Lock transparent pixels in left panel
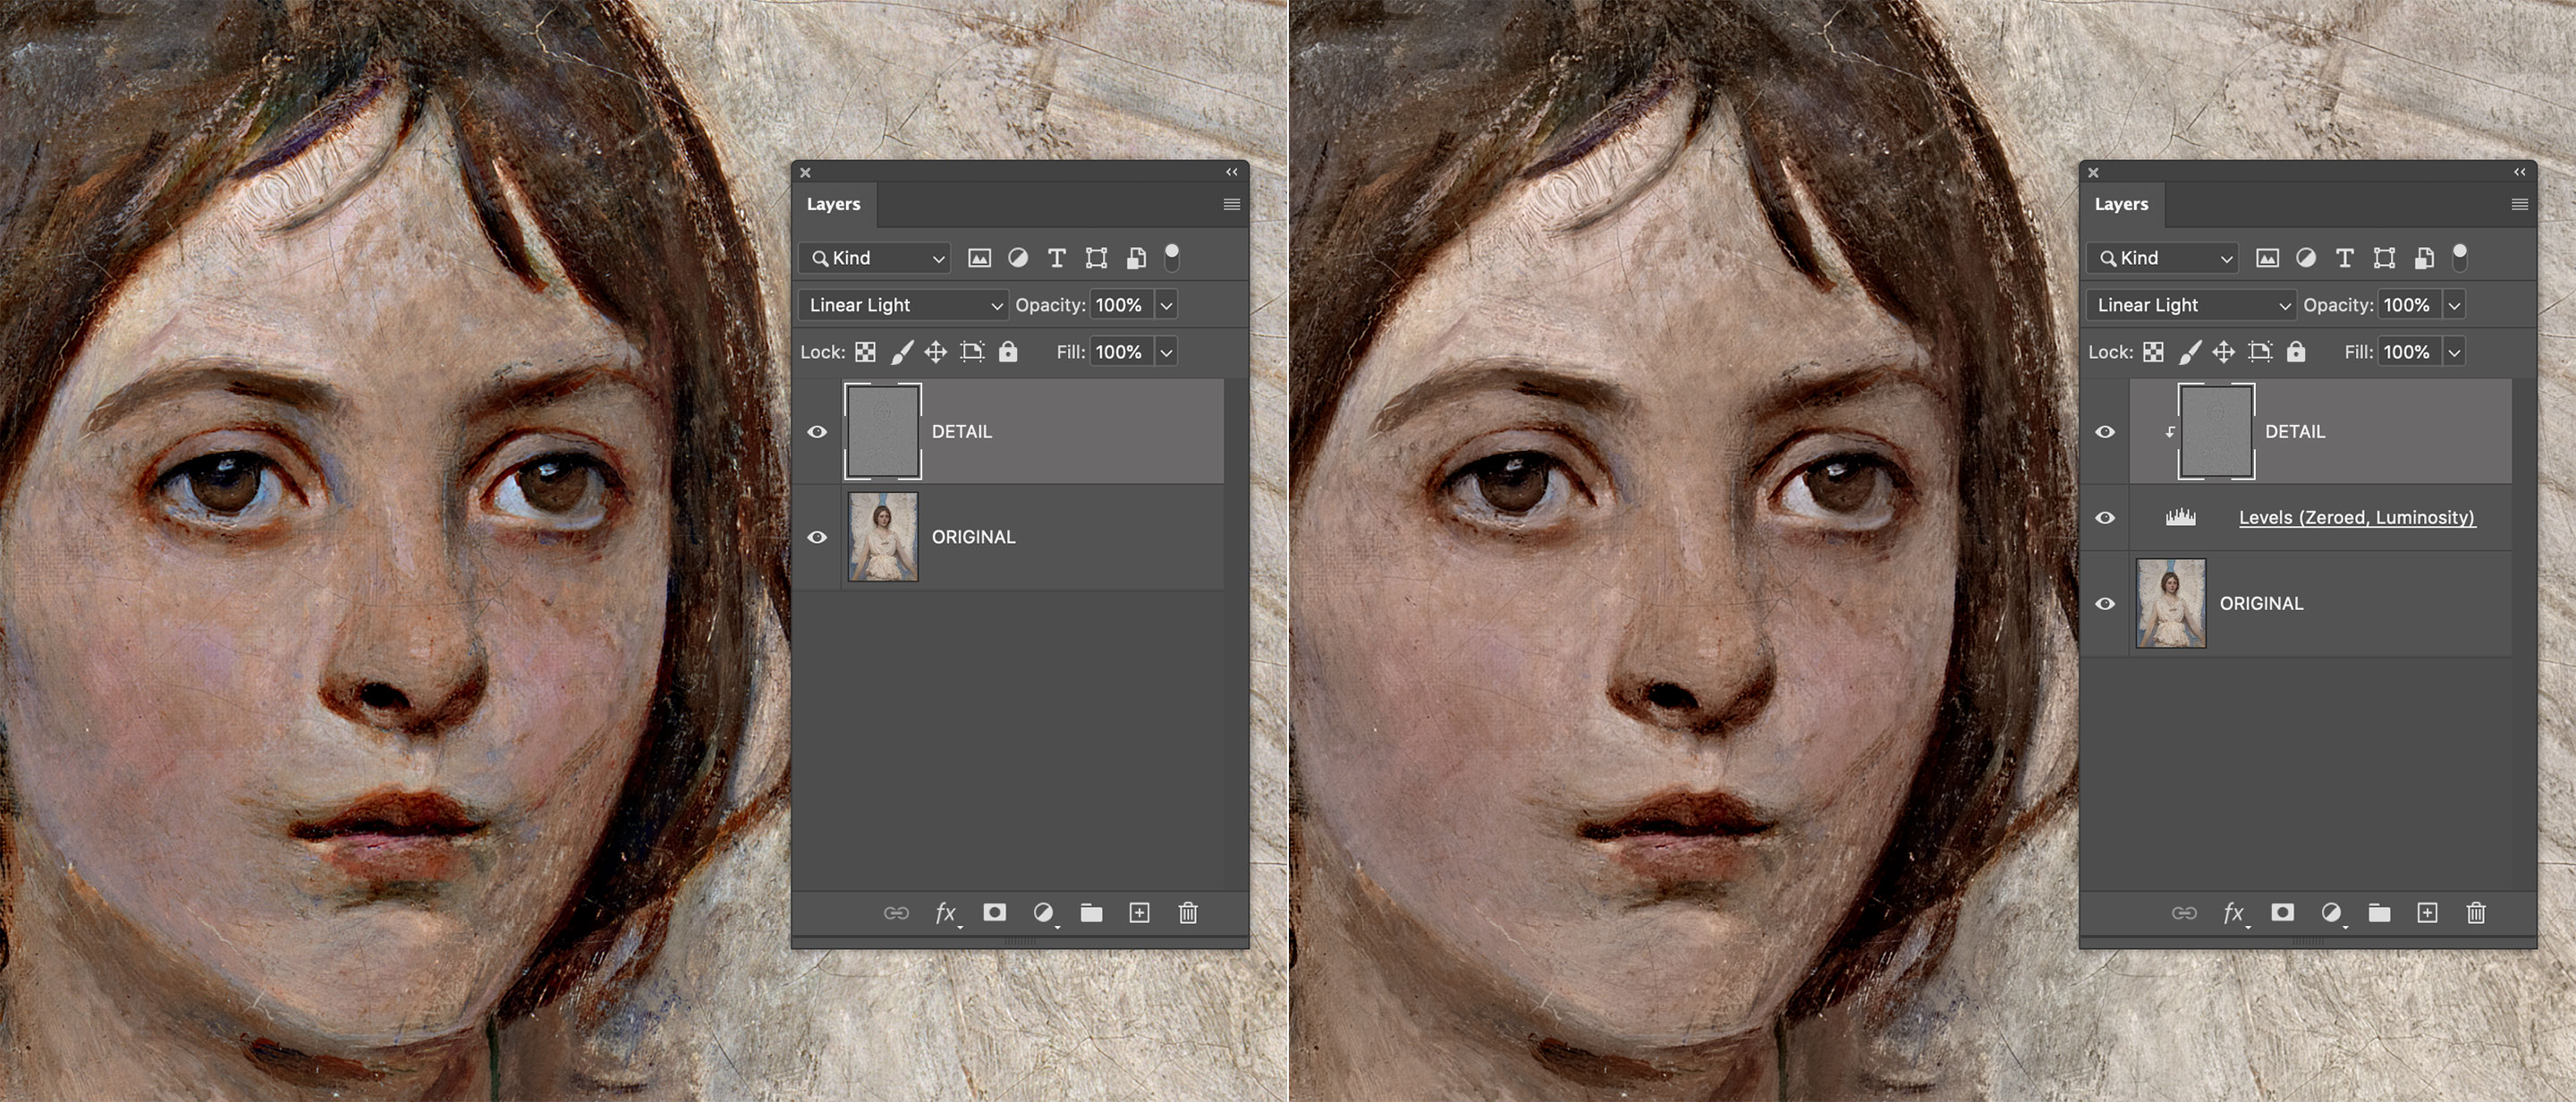 [x=865, y=352]
